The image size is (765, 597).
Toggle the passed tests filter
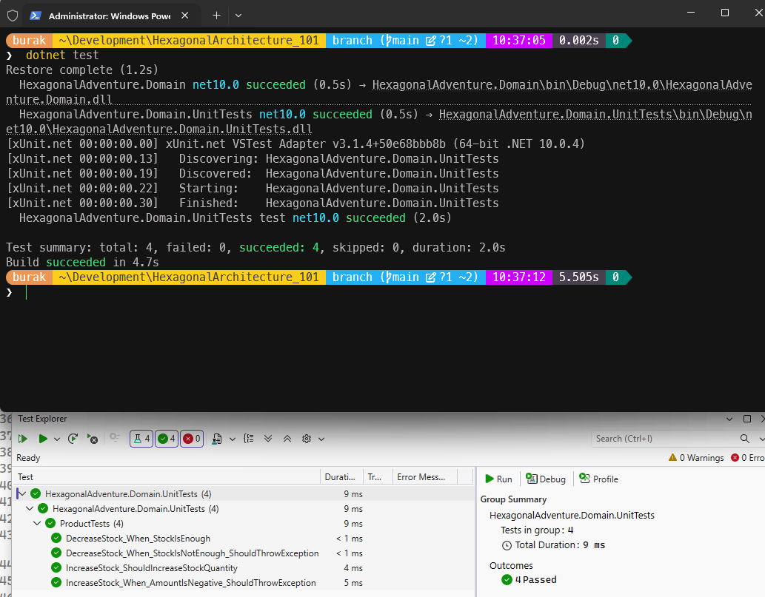(x=167, y=439)
